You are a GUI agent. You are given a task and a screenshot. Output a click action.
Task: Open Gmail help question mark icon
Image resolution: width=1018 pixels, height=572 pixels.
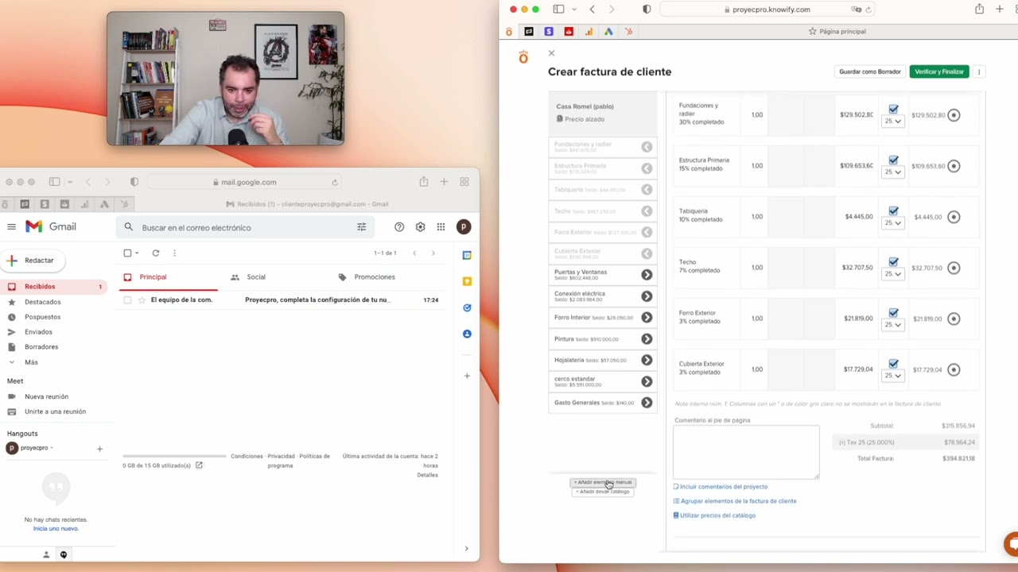point(399,227)
